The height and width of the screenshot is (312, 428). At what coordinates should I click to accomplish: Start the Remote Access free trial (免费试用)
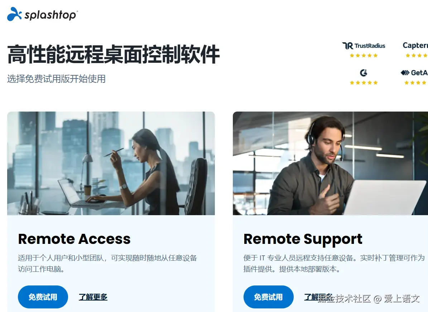(43, 297)
